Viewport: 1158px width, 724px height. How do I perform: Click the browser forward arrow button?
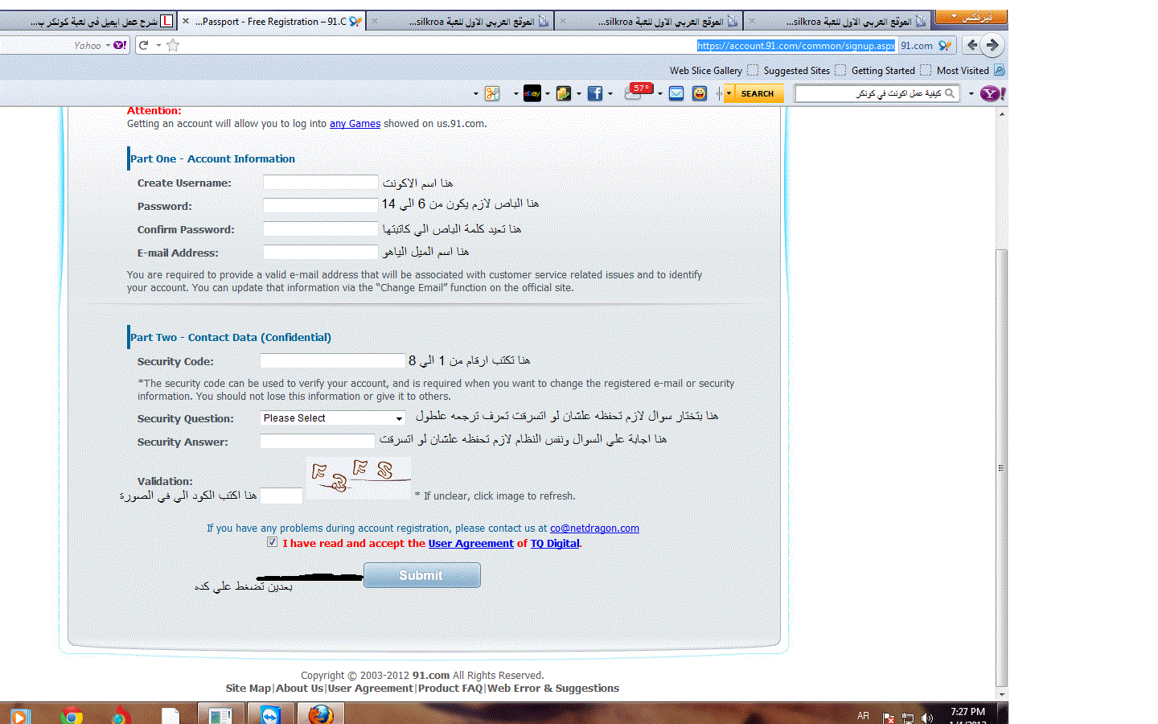(x=992, y=45)
